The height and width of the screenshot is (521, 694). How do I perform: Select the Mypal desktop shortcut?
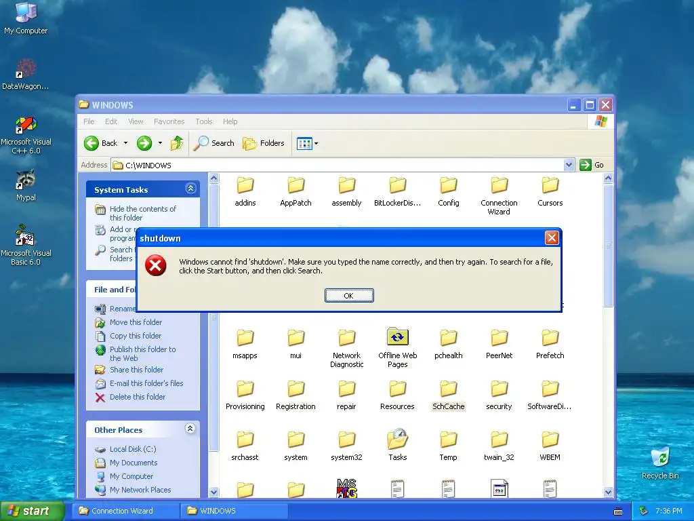pyautogui.click(x=26, y=186)
